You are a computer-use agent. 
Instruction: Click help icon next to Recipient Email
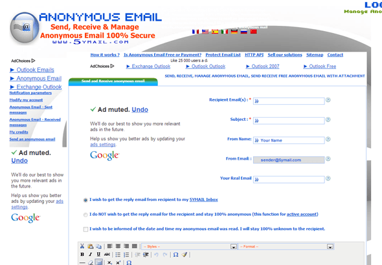[328, 100]
